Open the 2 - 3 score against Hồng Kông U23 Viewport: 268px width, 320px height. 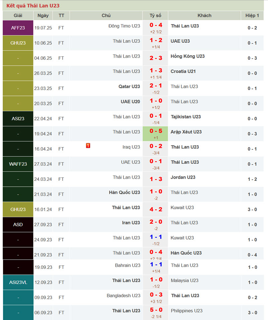[156, 58]
